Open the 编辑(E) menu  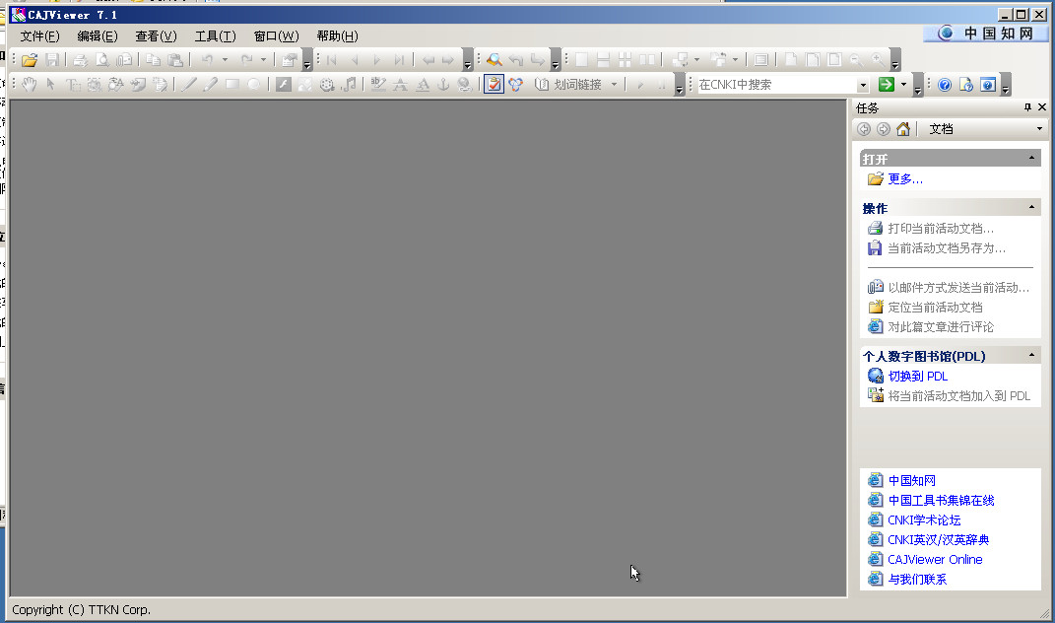98,35
